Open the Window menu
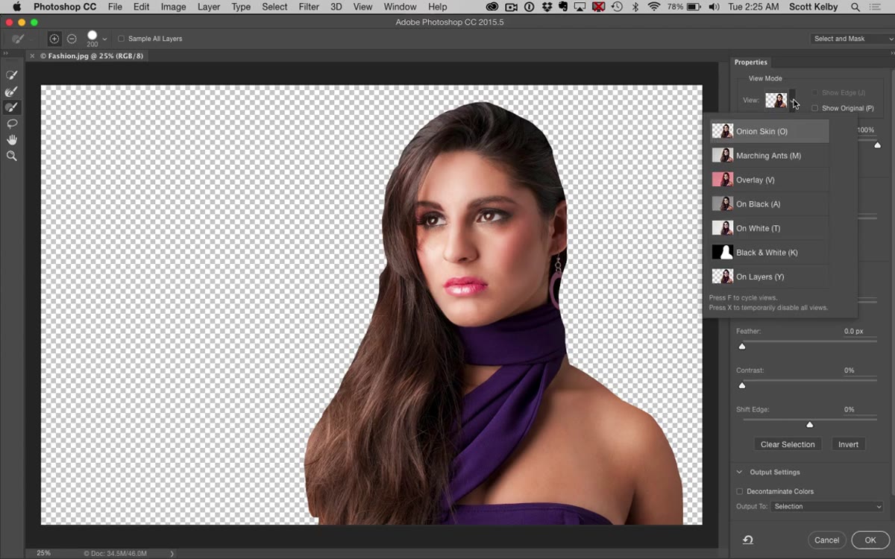The width and height of the screenshot is (895, 559). tap(400, 7)
